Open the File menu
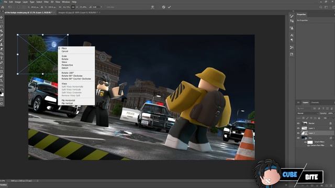 (x=5, y=2)
